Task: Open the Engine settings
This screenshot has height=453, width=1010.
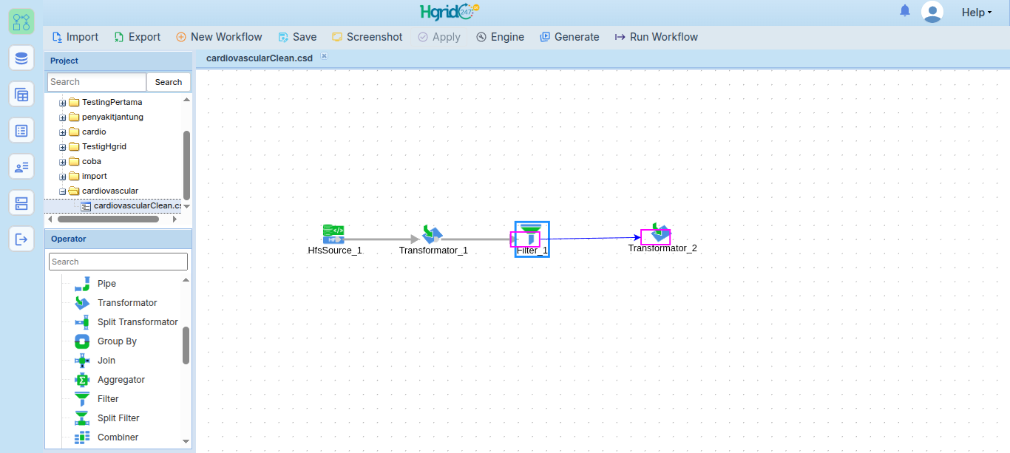Action: tap(501, 37)
